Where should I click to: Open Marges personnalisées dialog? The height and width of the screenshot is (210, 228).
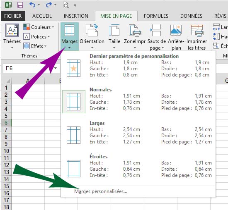(101, 191)
